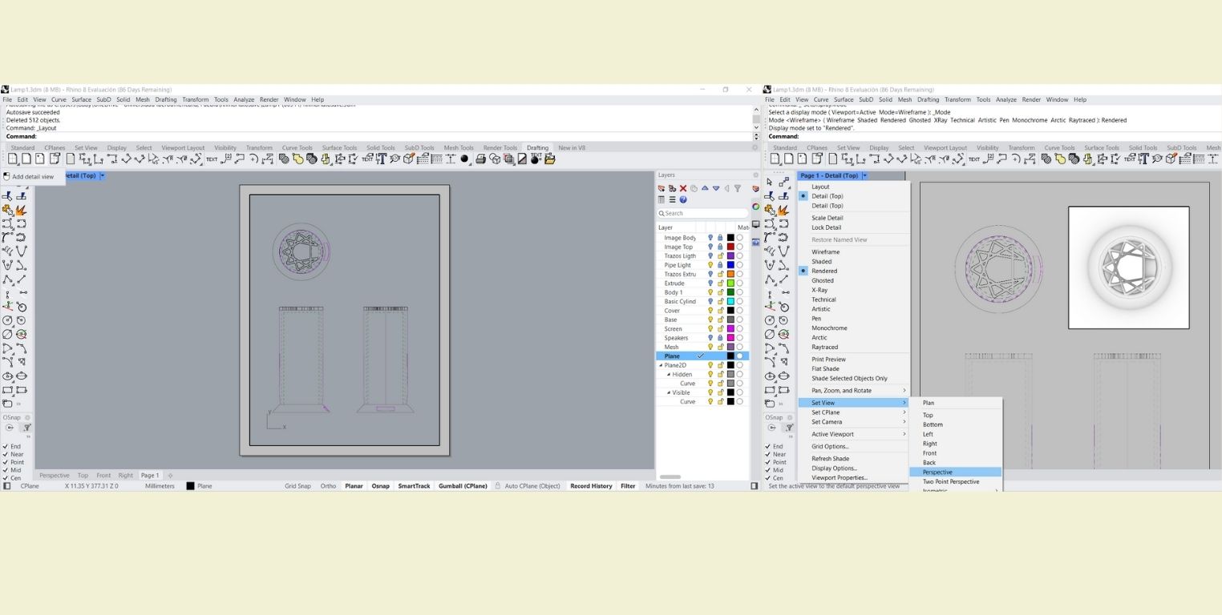Click the black sphere dot icon in left toolbar

click(464, 159)
